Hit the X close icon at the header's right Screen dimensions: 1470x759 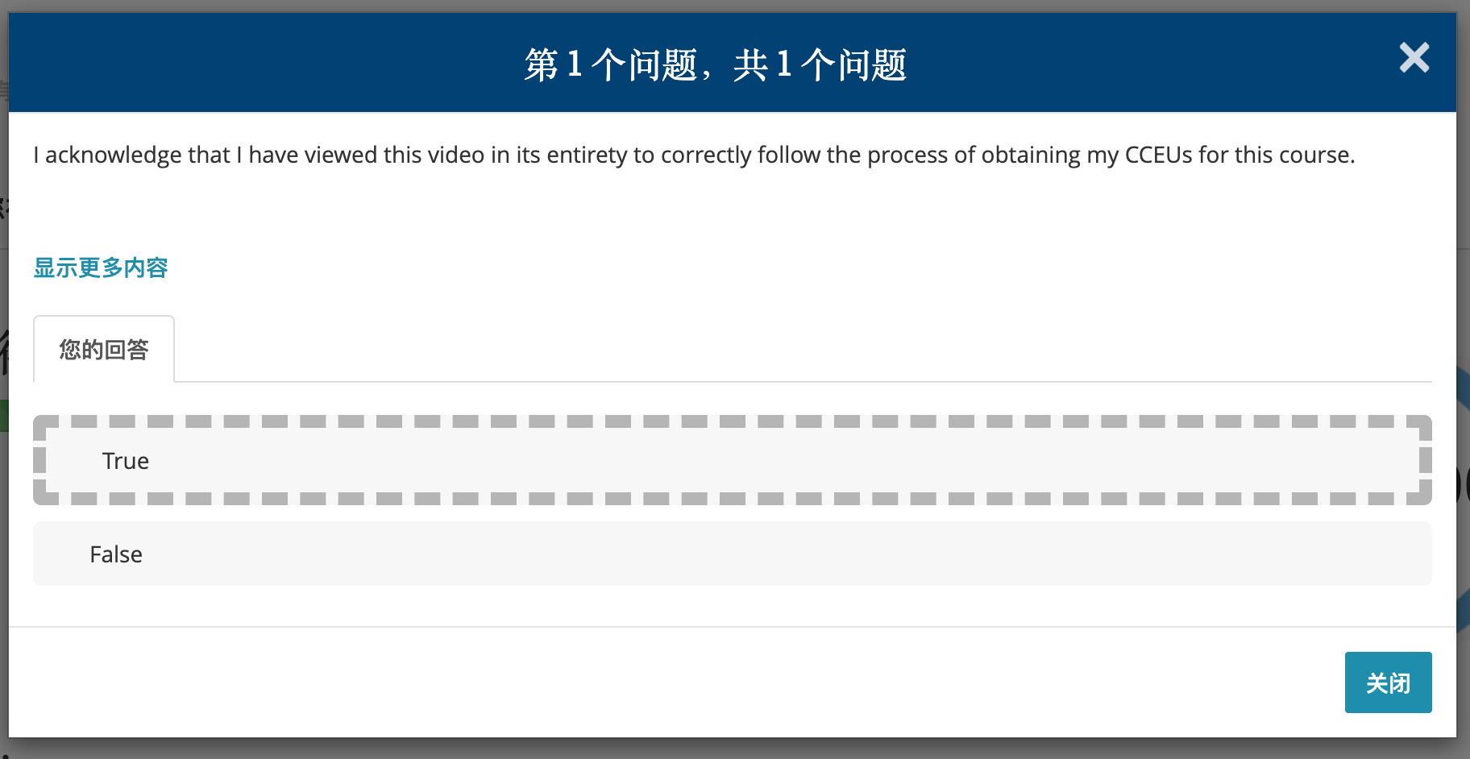point(1414,58)
